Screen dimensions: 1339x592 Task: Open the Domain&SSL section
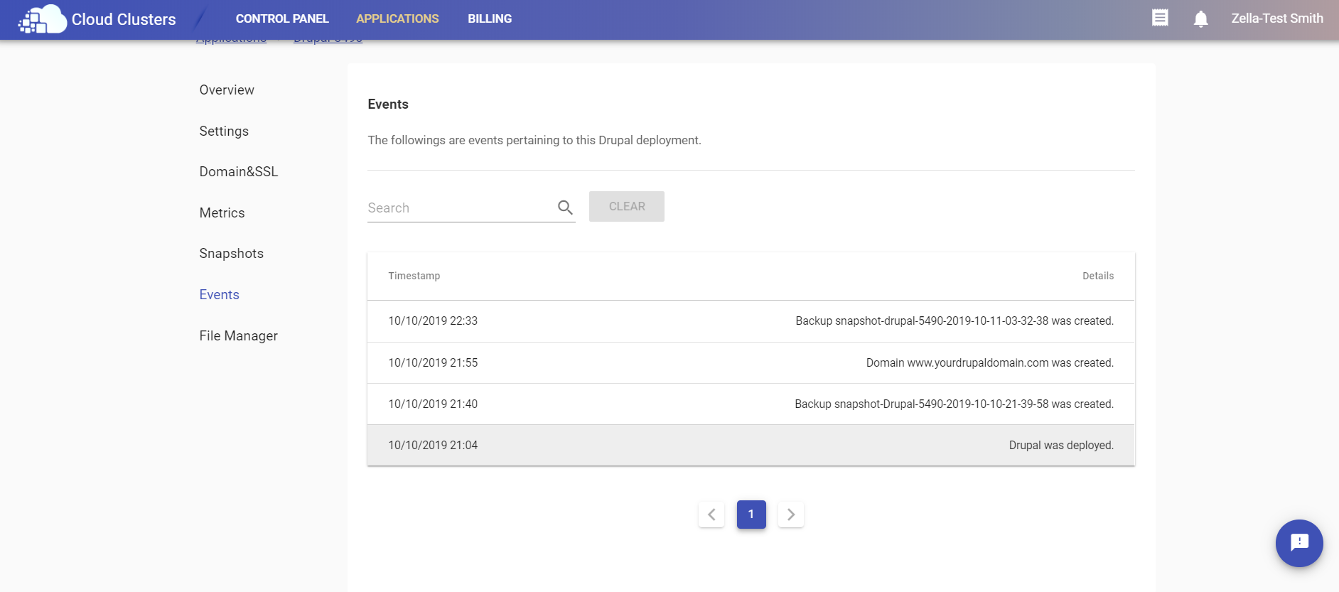[239, 172]
